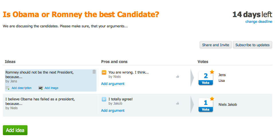This screenshot has width=275, height=140.
Task: Delete the Romney idea using trash icon
Action: coord(94,72)
